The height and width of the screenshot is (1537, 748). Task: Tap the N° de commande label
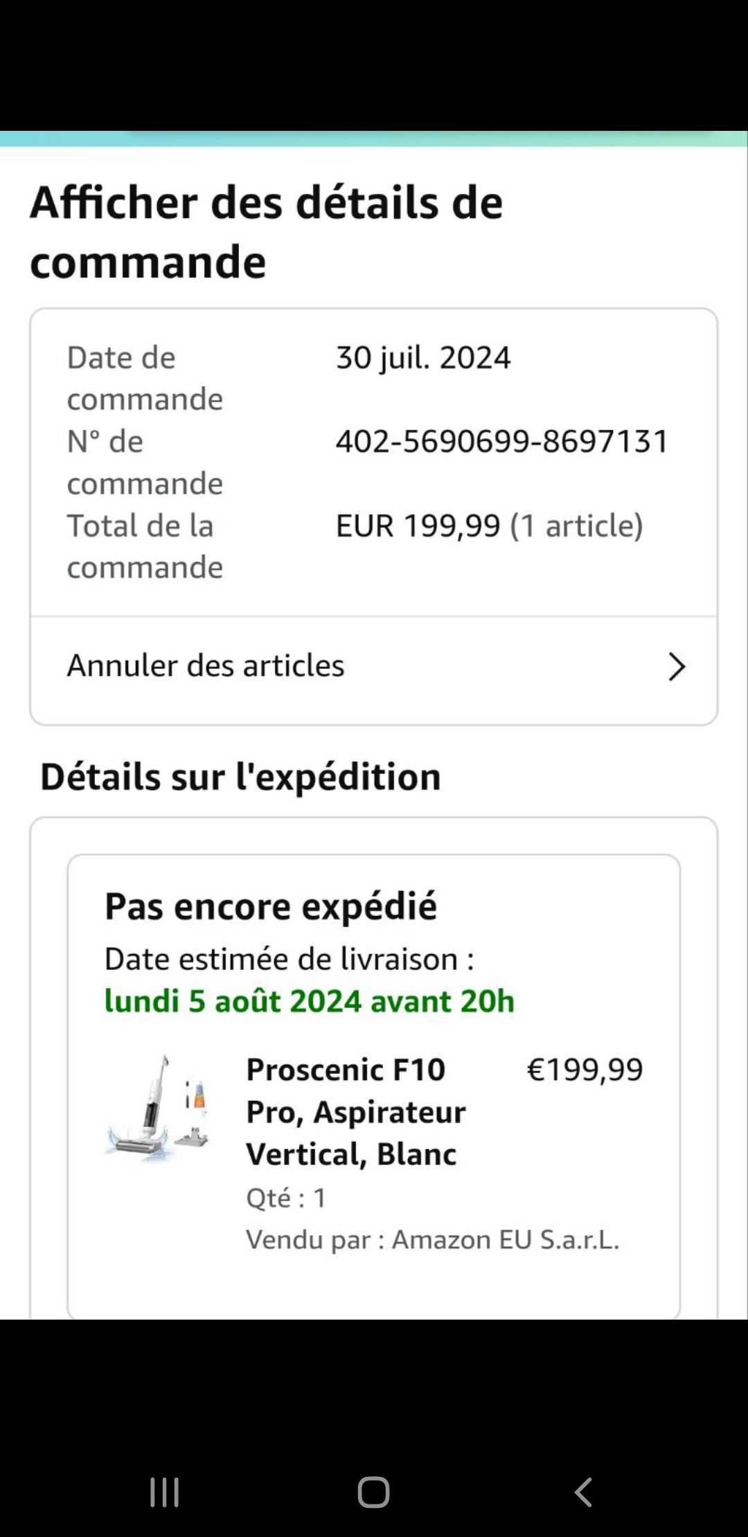145,462
